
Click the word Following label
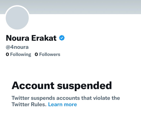[x=21, y=54]
